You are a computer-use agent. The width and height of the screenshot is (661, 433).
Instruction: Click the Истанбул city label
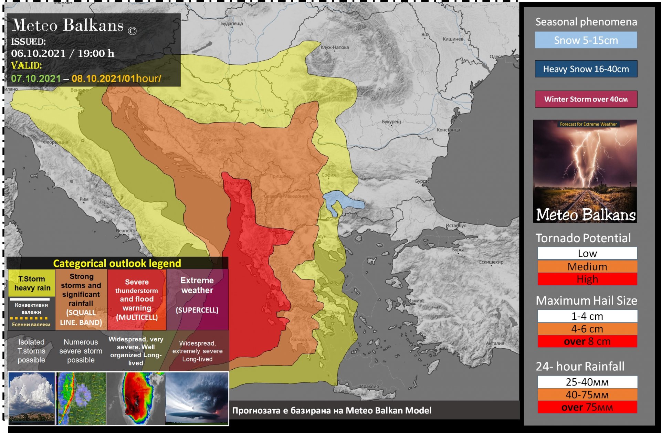coord(456,226)
